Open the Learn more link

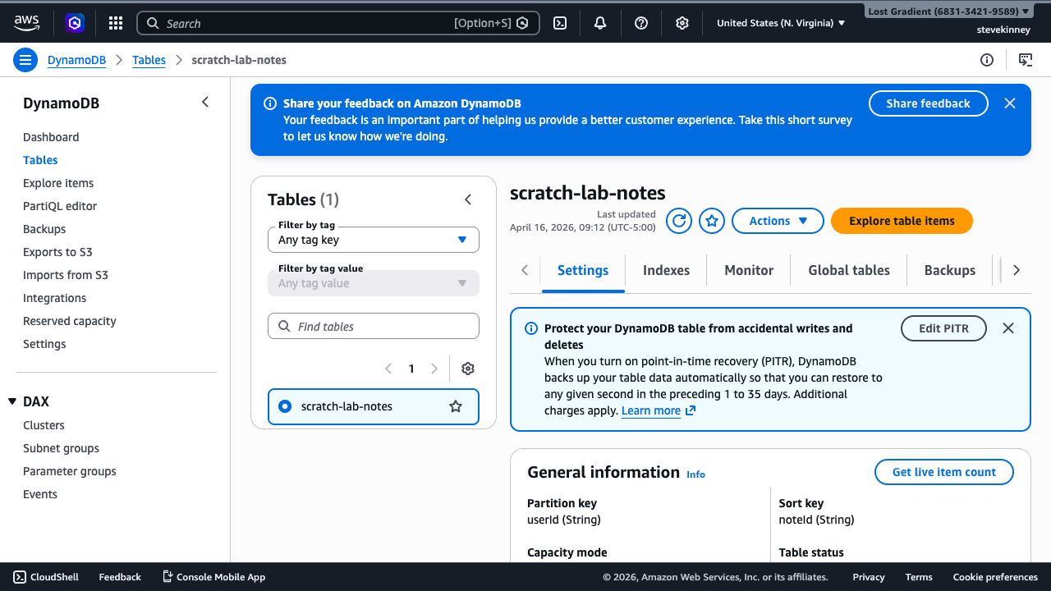click(x=651, y=410)
